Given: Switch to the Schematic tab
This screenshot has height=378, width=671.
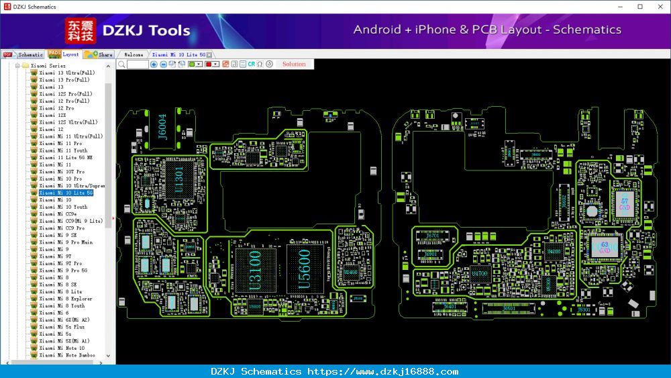Looking at the screenshot, I should [x=23, y=54].
